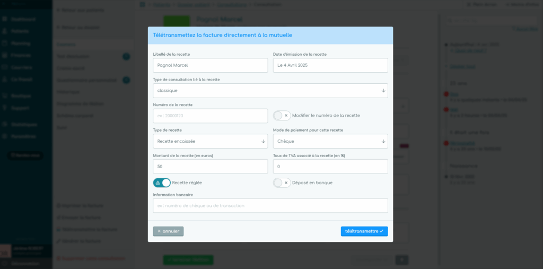543x269 pixels.
Task: Open the Type de recette dropdown
Action: 210,141
